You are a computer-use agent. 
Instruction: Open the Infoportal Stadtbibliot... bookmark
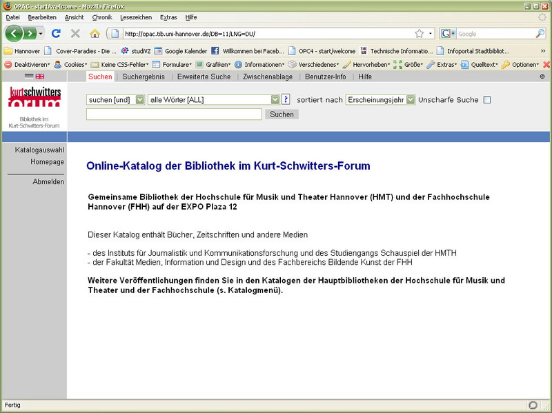[473, 51]
